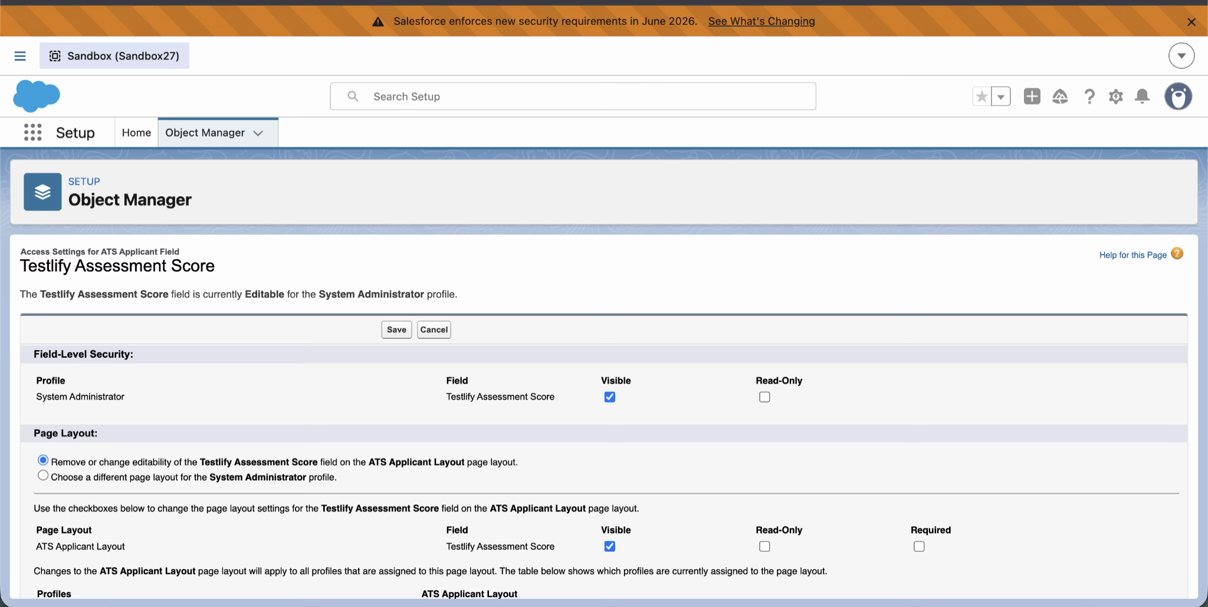Viewport: 1208px width, 607px height.
Task: Toggle Read-Only for ATS Applicant Layout
Action: tap(764, 546)
